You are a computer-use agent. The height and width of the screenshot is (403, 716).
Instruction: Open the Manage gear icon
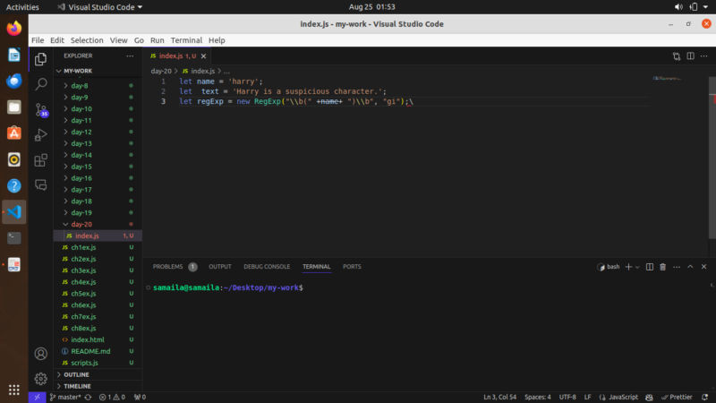tap(40, 378)
